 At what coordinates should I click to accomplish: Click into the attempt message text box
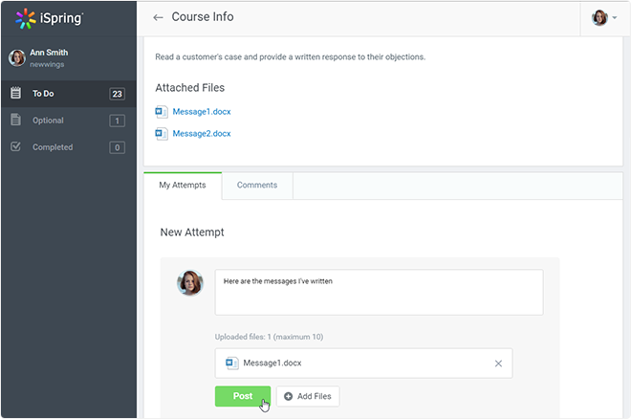click(380, 292)
